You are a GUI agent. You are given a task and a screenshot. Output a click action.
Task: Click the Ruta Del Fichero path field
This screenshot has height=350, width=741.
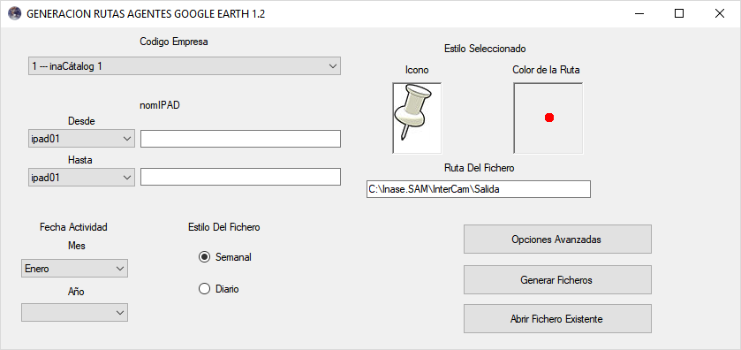478,189
